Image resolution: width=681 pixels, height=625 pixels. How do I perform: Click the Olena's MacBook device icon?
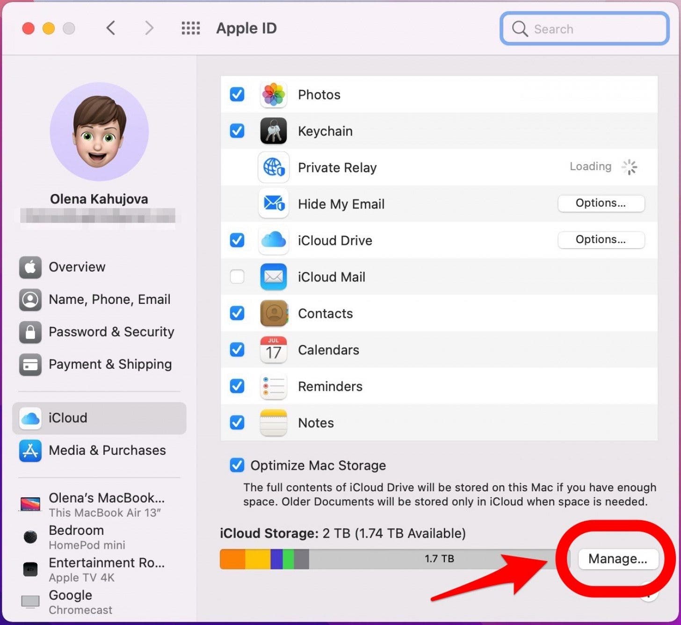(30, 504)
